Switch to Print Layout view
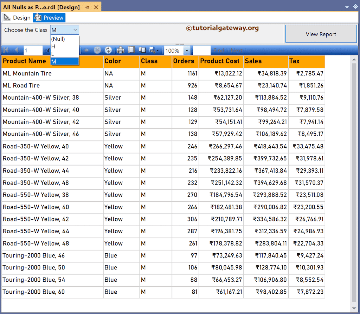Viewport: 360px width, 314px height. pos(131,50)
